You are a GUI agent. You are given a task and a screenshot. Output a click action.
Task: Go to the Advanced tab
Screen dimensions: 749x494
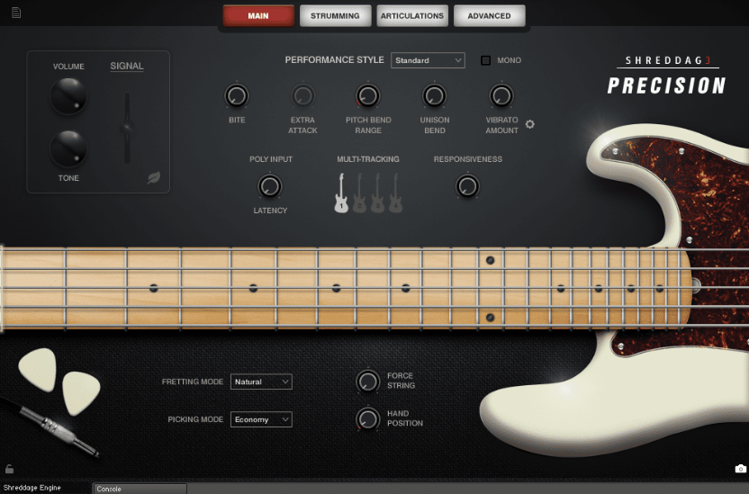tap(489, 15)
